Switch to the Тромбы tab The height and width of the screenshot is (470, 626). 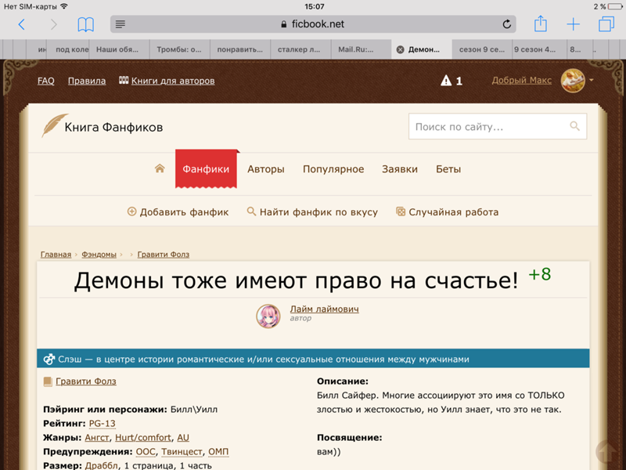point(179,49)
